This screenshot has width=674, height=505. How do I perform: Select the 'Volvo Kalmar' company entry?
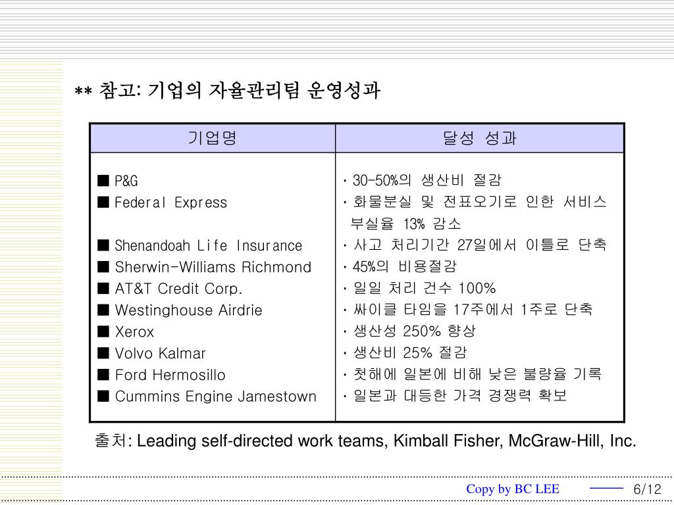161,353
